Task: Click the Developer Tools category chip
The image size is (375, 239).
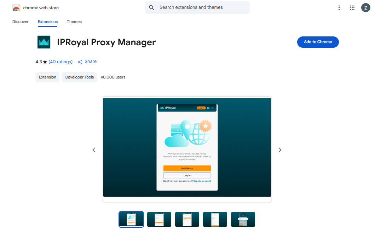Action: coord(80,77)
